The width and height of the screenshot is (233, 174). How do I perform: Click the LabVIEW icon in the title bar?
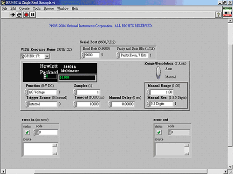coord(3,3)
